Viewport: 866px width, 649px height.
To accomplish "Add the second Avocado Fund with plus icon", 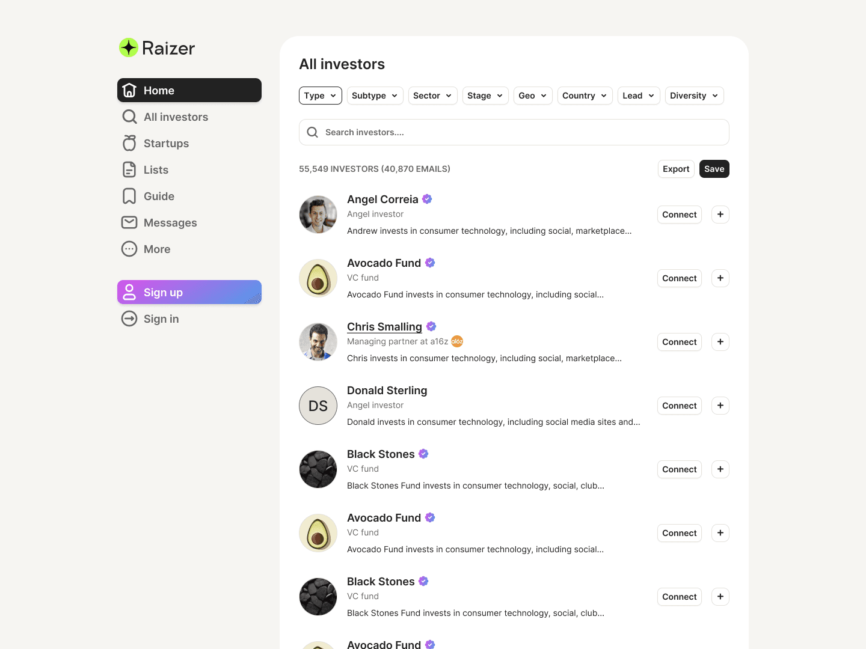I will (x=720, y=533).
